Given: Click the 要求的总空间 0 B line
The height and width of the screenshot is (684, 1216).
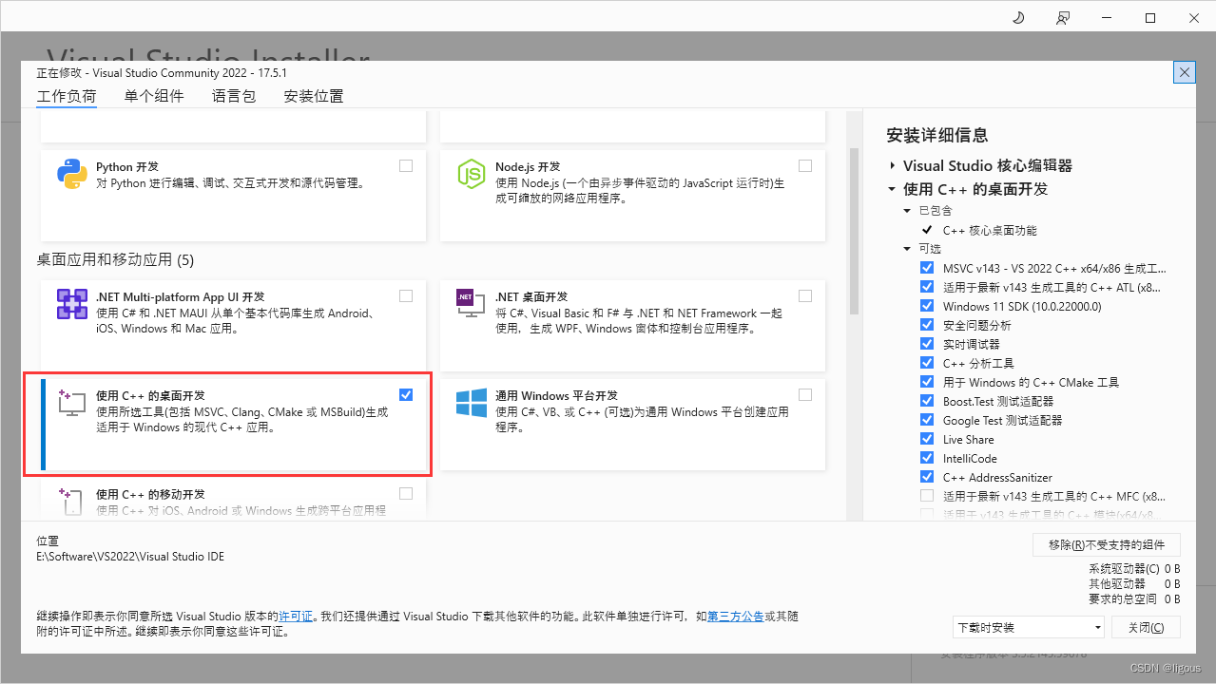Looking at the screenshot, I should (x=1134, y=598).
